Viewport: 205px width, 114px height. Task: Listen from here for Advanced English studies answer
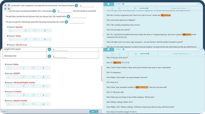[14, 86]
